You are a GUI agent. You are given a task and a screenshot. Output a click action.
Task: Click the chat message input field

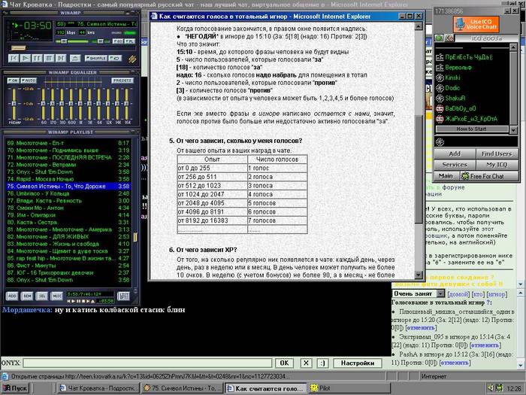tap(147, 363)
